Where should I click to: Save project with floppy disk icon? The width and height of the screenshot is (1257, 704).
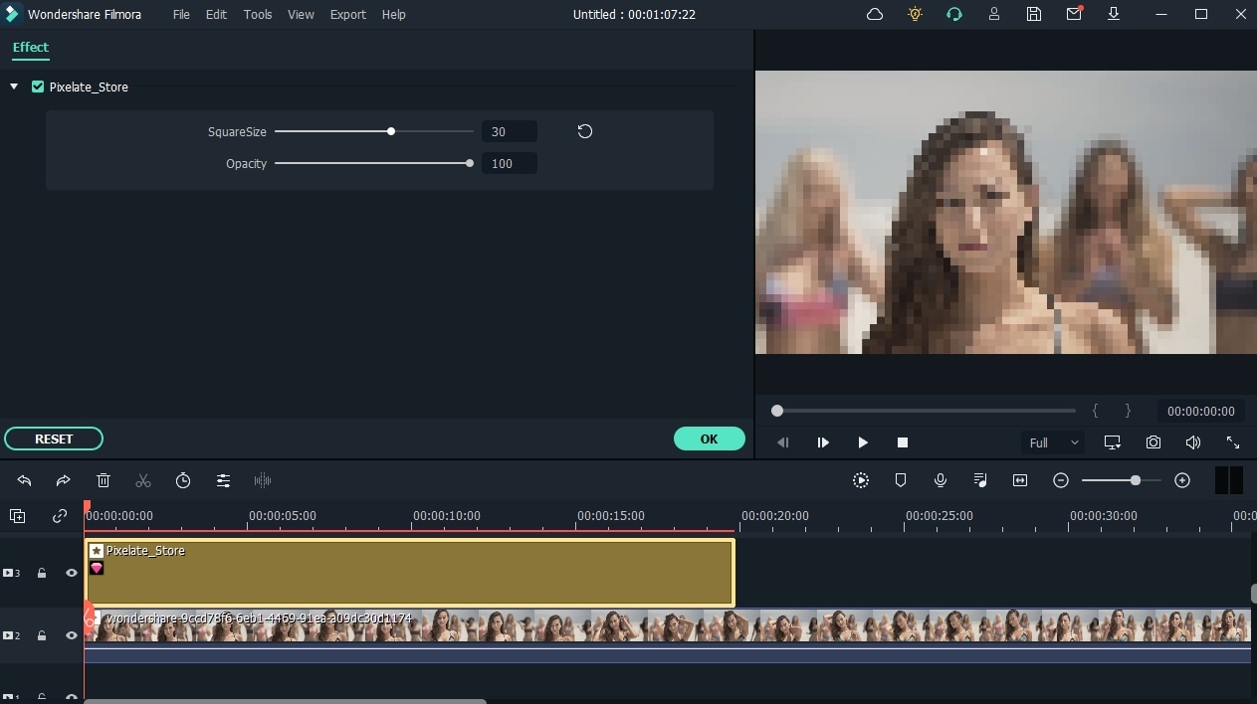click(x=1034, y=14)
